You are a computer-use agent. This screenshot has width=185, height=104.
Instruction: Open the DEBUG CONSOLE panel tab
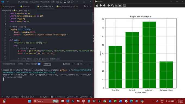(9, 64)
